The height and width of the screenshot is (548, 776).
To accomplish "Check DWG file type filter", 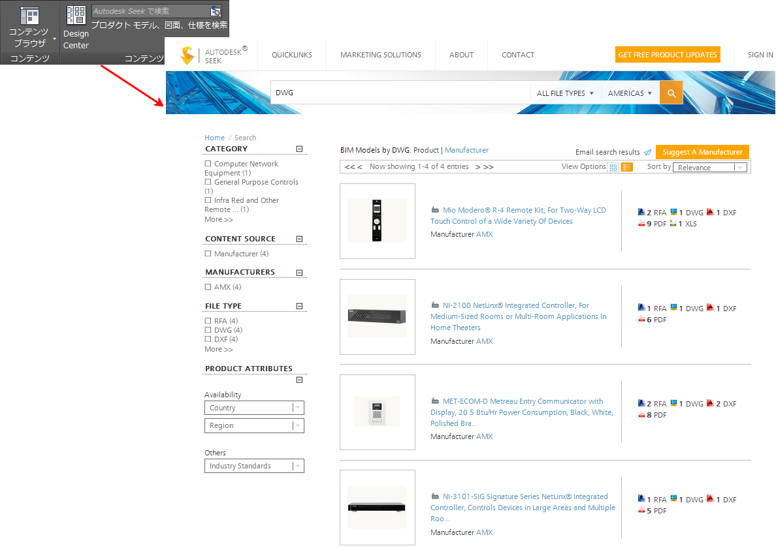I will pos(208,330).
